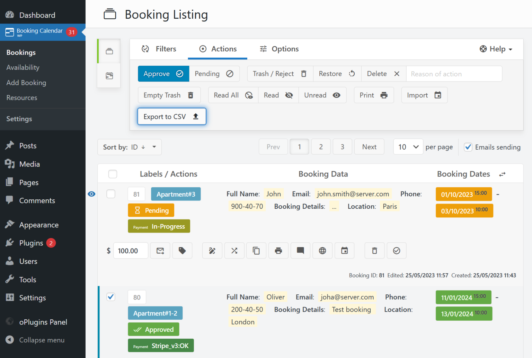The height and width of the screenshot is (358, 532).
Task: Open the Help dropdown menu
Action: coord(496,49)
